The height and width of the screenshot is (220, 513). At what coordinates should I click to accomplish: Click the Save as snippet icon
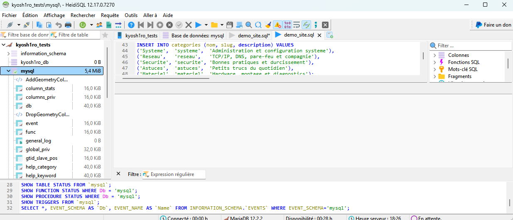click(x=239, y=25)
